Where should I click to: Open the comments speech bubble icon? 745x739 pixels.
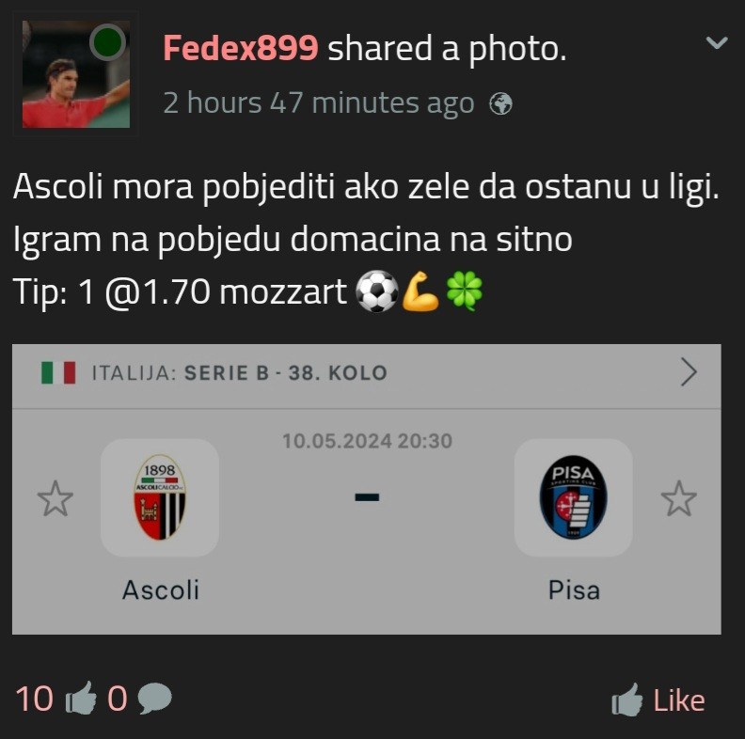(154, 699)
